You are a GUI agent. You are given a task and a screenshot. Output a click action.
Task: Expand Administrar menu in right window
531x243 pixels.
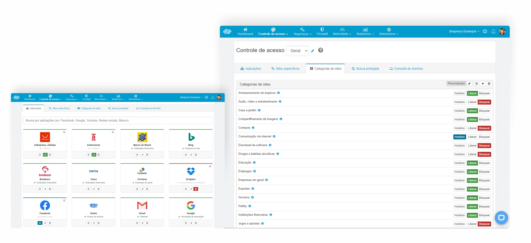tap(389, 32)
